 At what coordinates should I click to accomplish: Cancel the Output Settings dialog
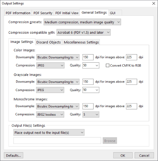point(144,155)
